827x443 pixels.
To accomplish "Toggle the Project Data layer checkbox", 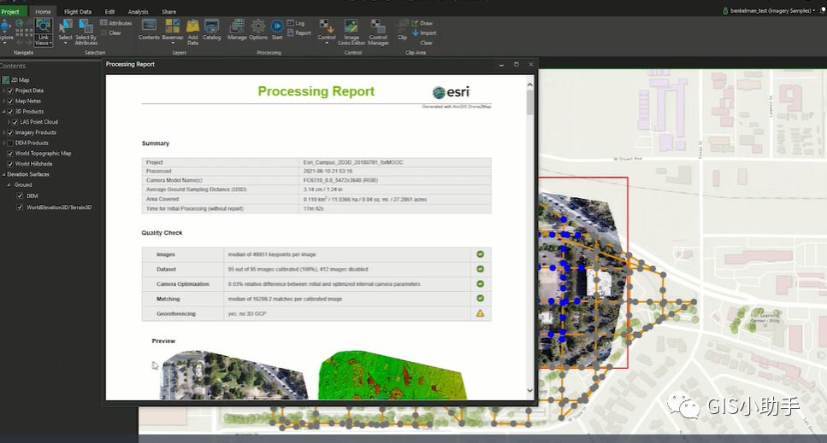I will (10, 90).
